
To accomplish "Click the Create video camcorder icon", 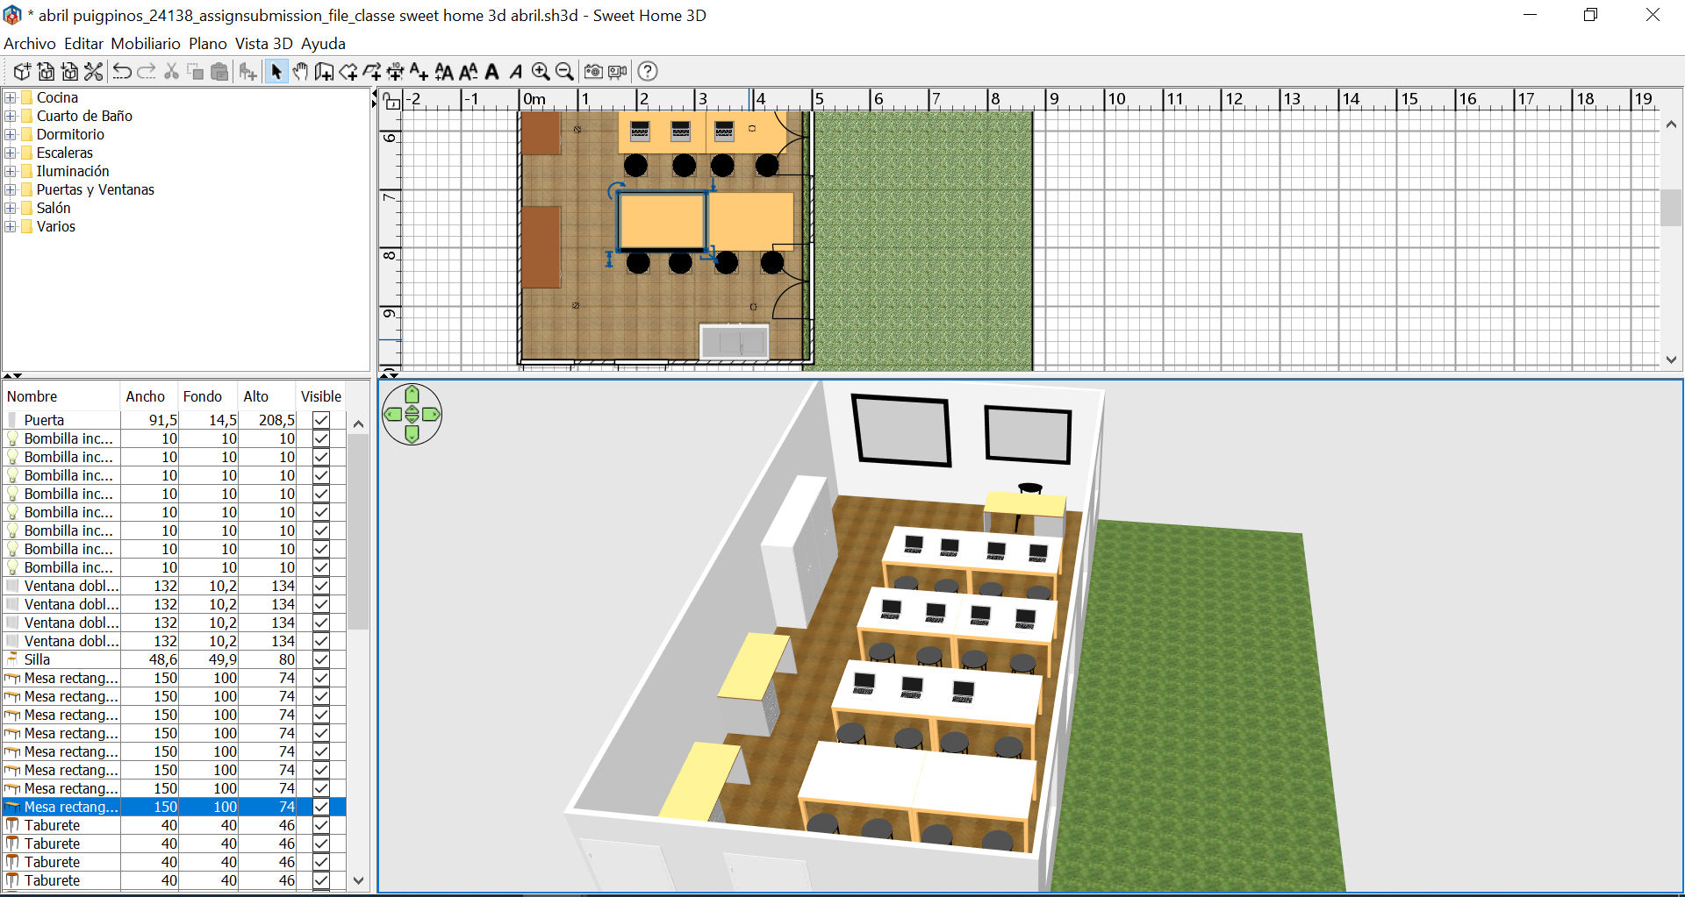I will point(618,72).
